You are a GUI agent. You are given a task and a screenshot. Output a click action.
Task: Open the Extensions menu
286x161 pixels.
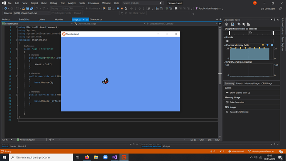93,3
